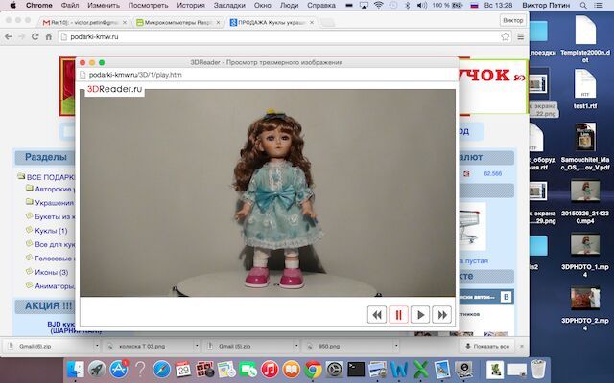Image resolution: width=614 pixels, height=383 pixels.
Task: Open the Apple menu
Action: point(12,5)
